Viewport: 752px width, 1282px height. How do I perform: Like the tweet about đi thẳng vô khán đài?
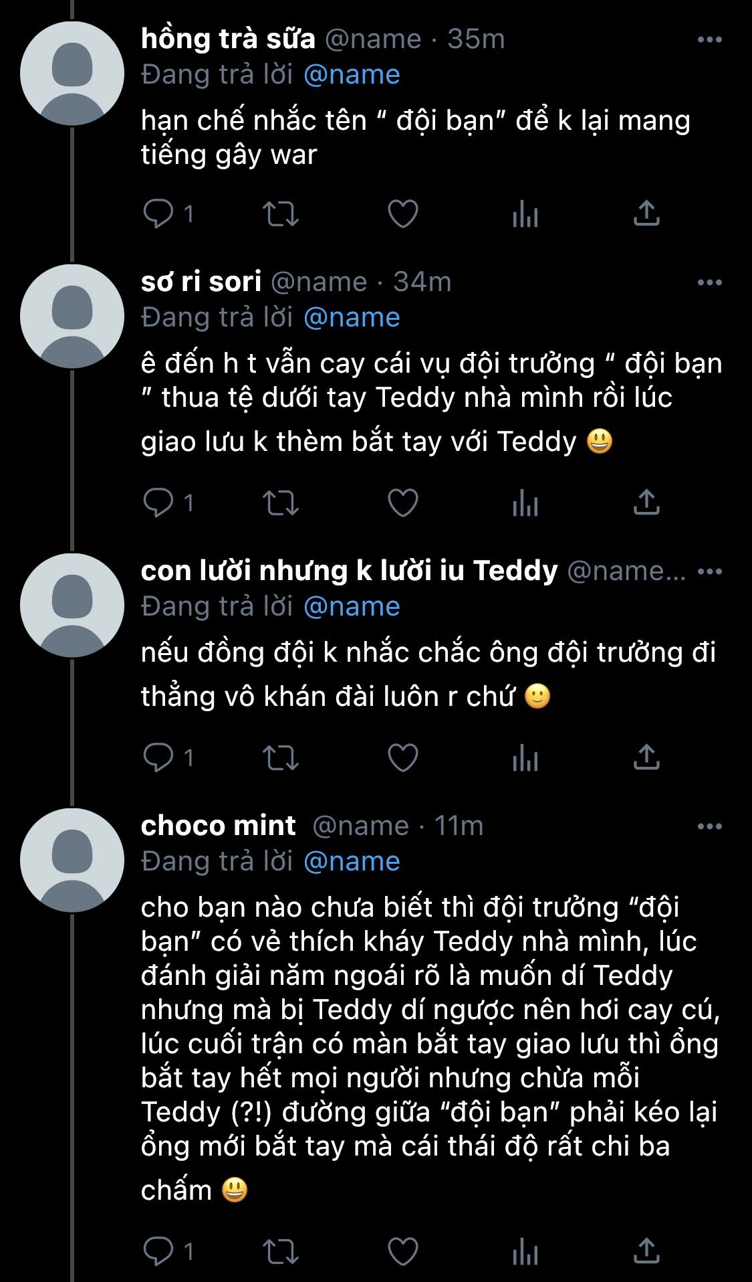[403, 758]
